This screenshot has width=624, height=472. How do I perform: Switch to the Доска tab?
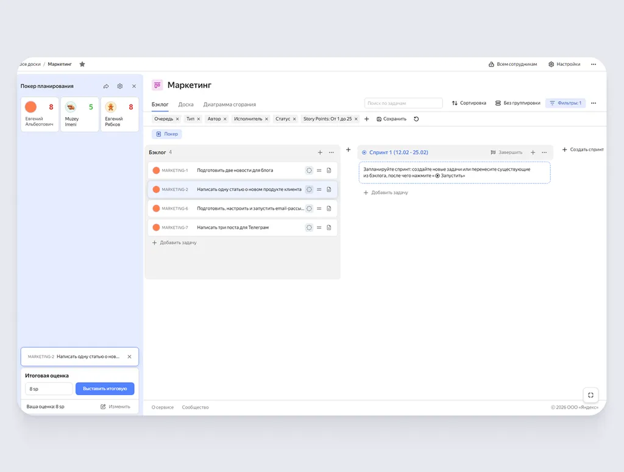coord(186,104)
